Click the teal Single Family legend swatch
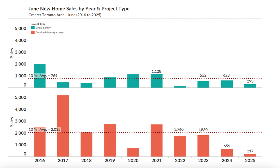 [33, 28]
